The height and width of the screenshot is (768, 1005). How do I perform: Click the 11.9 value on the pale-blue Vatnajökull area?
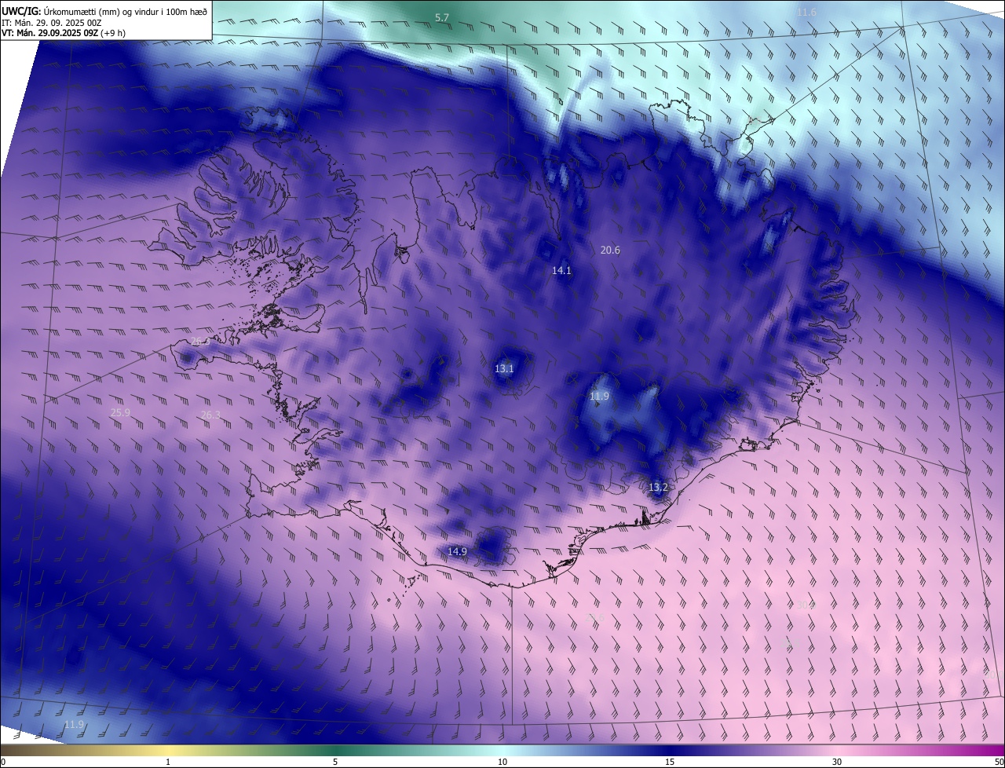pos(599,397)
